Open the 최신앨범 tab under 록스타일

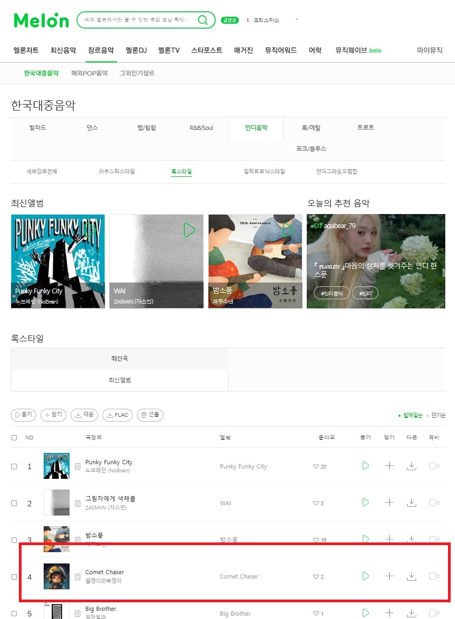[x=120, y=380]
